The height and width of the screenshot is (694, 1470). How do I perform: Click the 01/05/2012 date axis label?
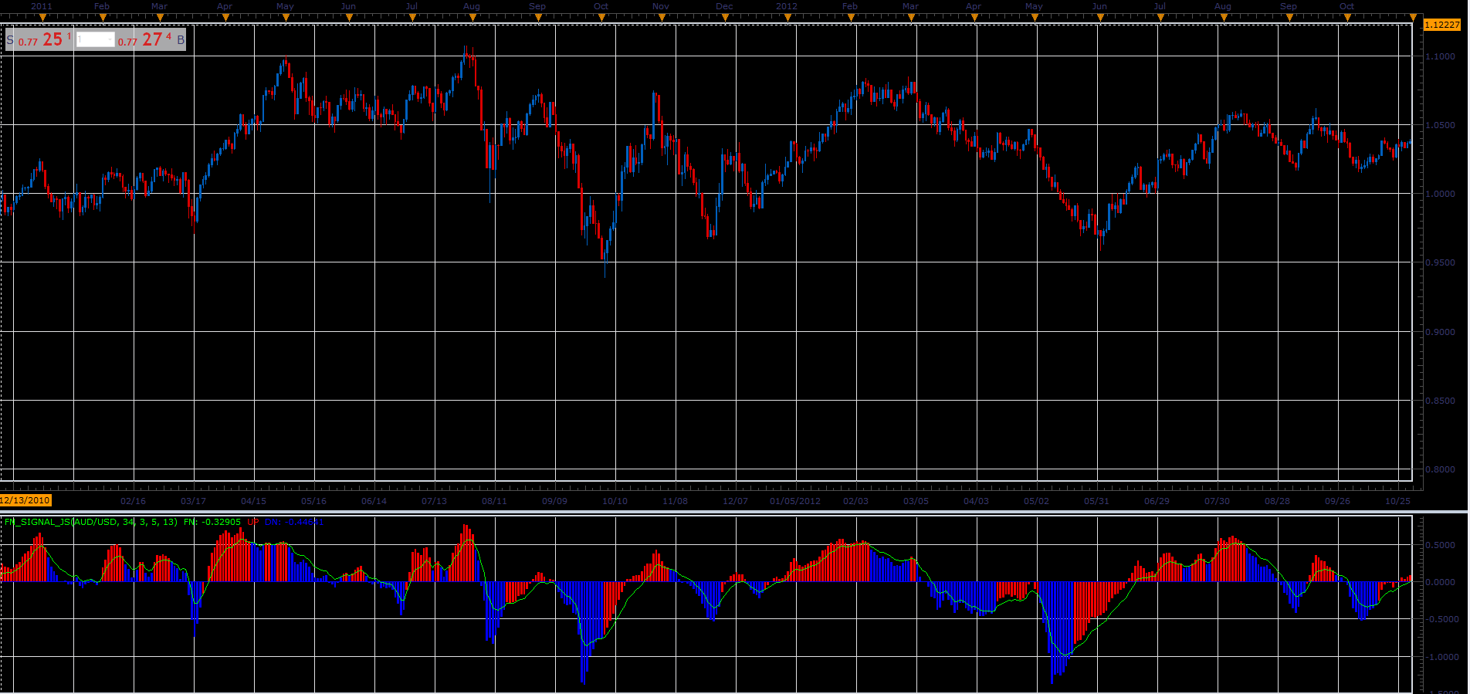[795, 501]
